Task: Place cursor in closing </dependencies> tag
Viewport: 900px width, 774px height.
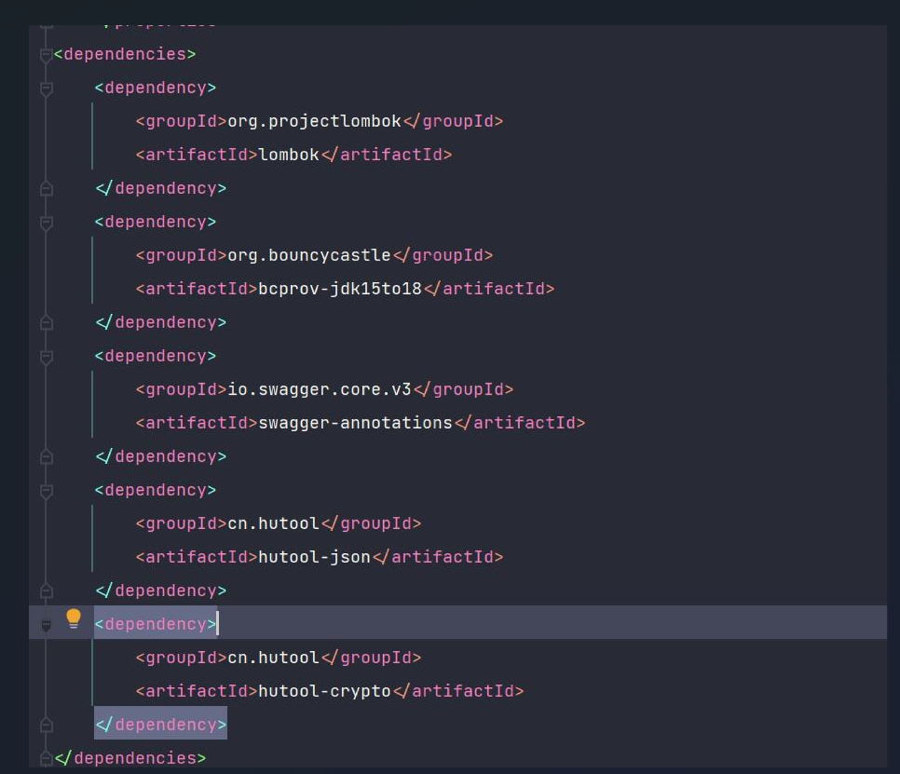Action: (x=130, y=758)
